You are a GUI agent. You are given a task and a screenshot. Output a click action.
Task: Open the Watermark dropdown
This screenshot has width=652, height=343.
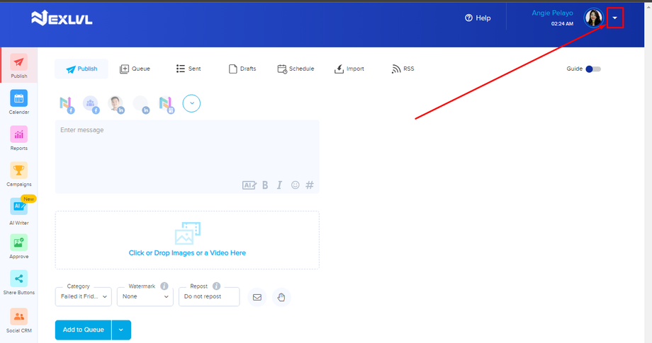[145, 296]
